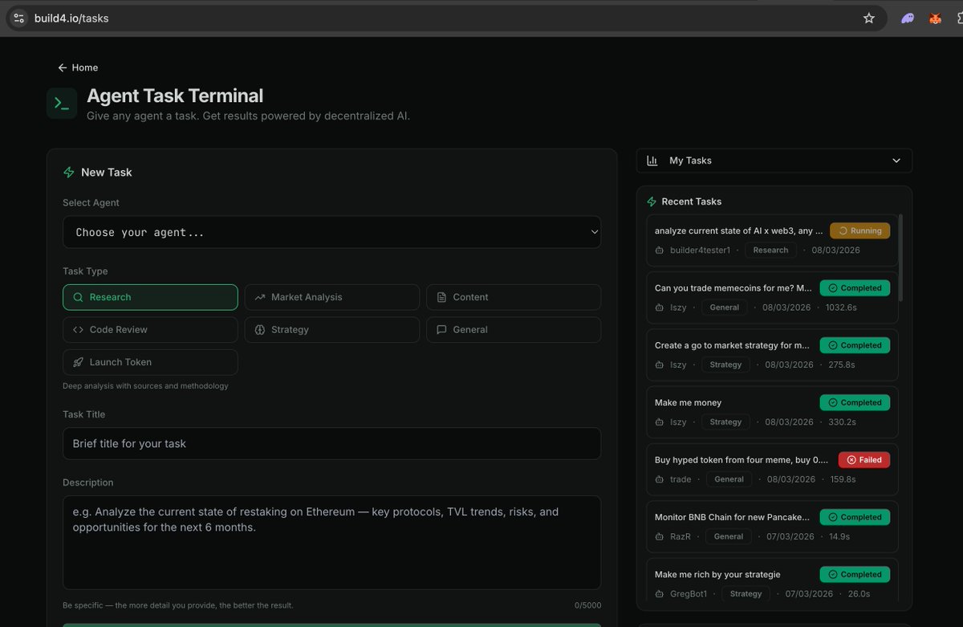This screenshot has width=963, height=627.
Task: Pick the Code Review task type
Action: tap(150, 330)
